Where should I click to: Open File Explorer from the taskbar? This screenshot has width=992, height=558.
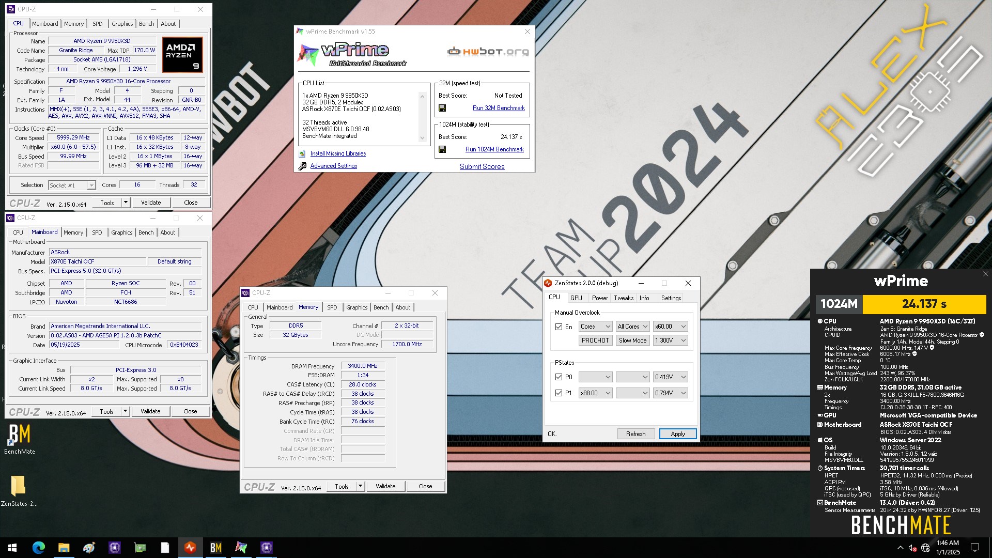pos(64,548)
